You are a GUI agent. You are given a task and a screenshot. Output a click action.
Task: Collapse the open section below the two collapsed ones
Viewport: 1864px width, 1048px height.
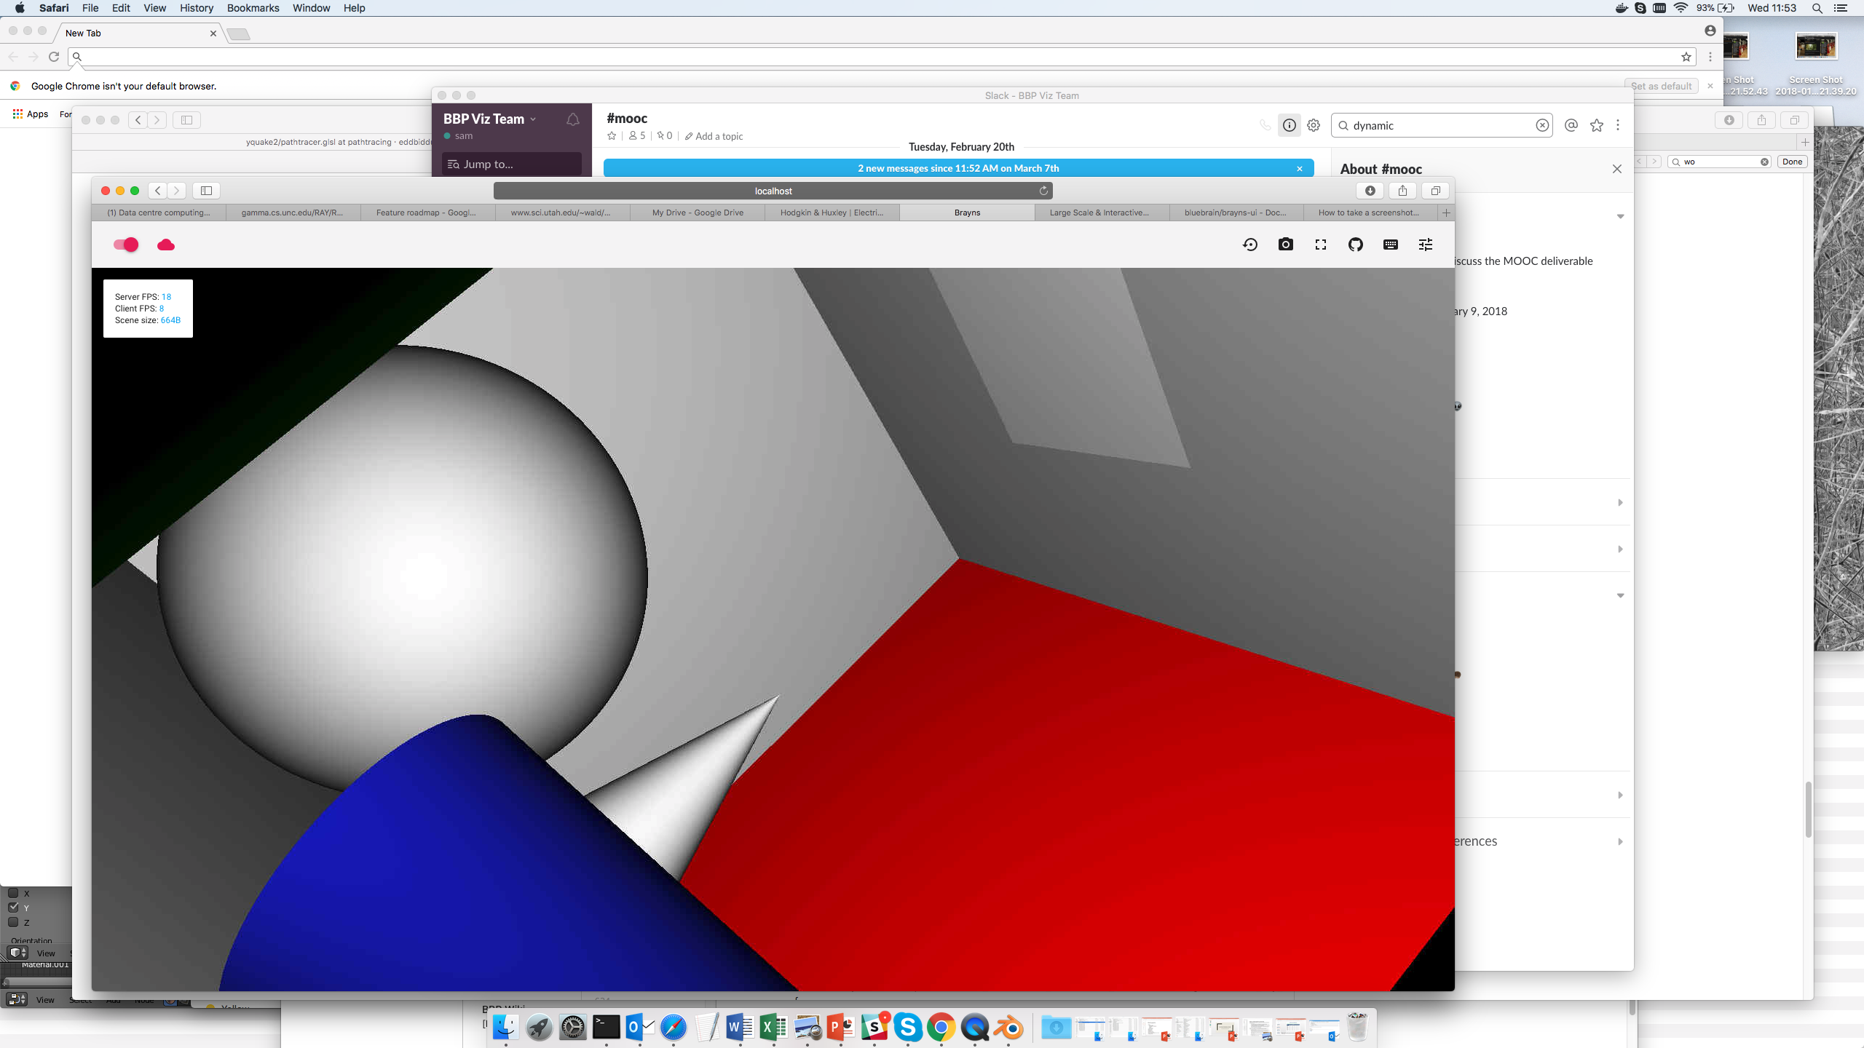[1620, 595]
